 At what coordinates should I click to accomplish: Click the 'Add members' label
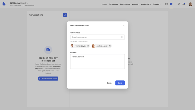point(75,33)
